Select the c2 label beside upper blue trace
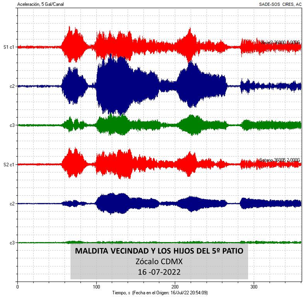The height and width of the screenshot is (297, 303). coord(12,86)
